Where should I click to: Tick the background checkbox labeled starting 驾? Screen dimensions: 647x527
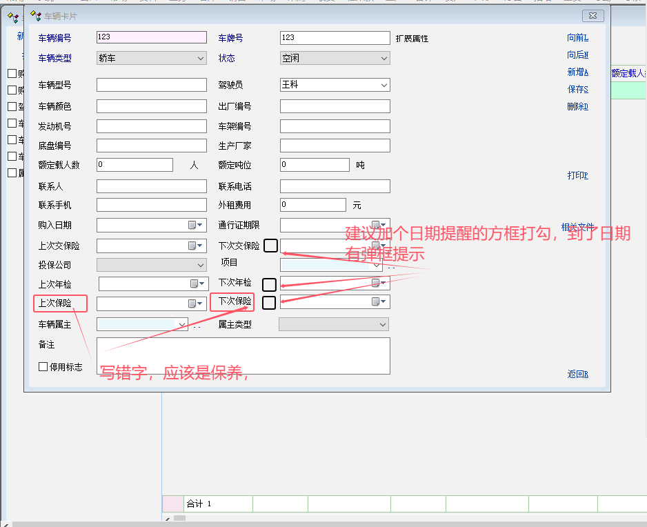12,107
